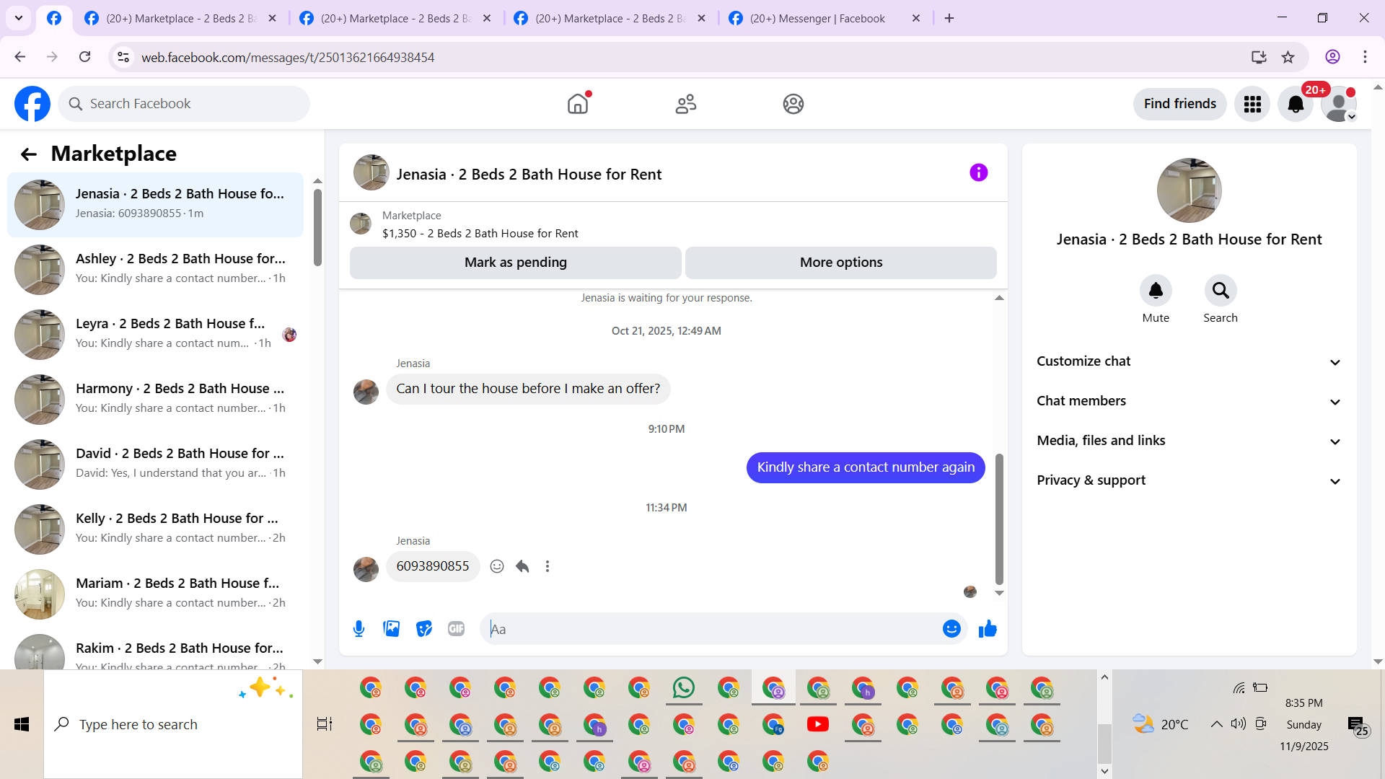Switch to the second Marketplace browser tab

[395, 19]
